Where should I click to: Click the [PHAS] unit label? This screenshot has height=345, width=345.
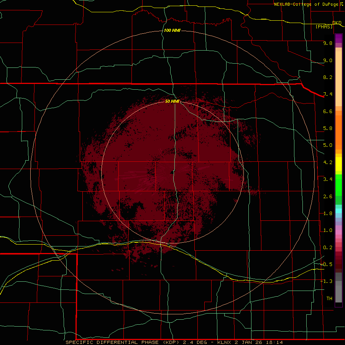324,26
